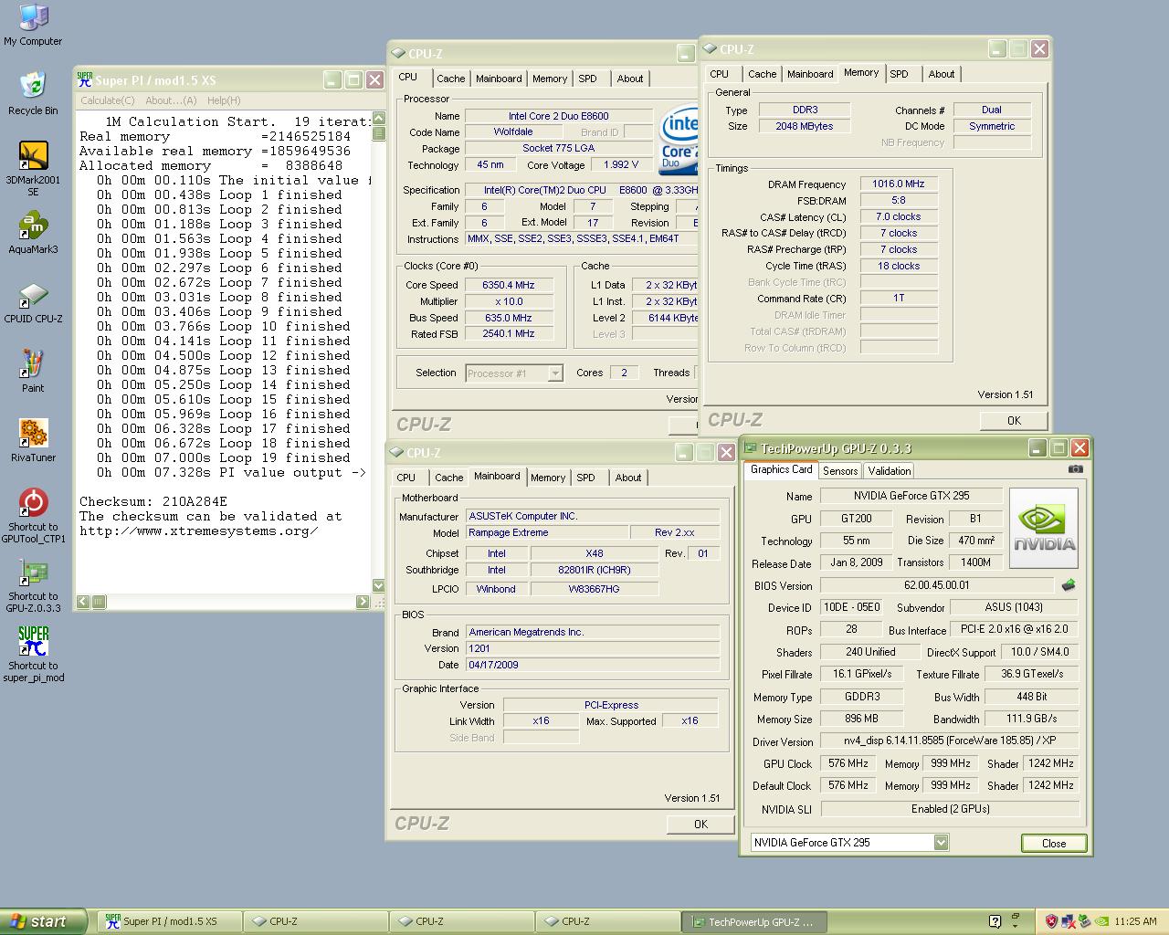Click the GPU-Z title bar icon
The height and width of the screenshot is (935, 1169).
[751, 447]
